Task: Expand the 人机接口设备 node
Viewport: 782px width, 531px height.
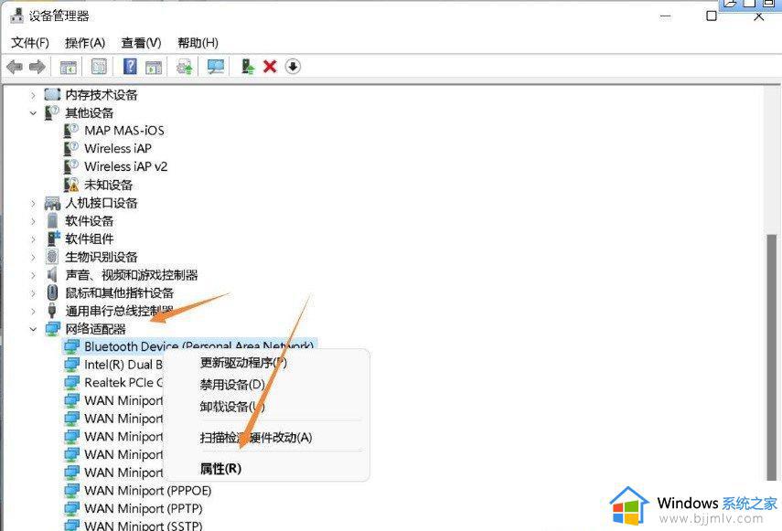Action: (33, 203)
